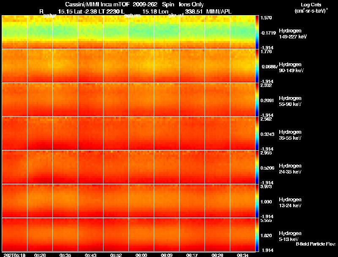Click the color scale beside Hydrogen 55-90 keV
The width and height of the screenshot is (338, 257).
coord(257,100)
